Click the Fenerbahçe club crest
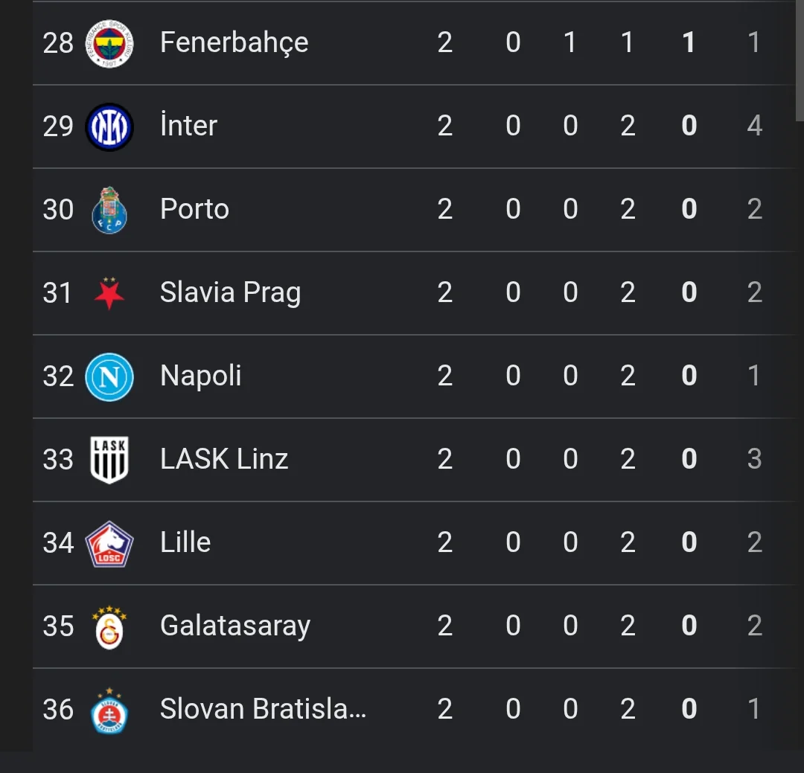804x773 pixels. [x=109, y=44]
